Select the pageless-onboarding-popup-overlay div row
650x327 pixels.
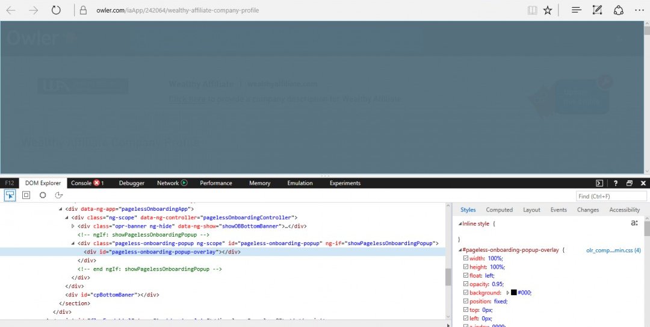click(x=223, y=252)
